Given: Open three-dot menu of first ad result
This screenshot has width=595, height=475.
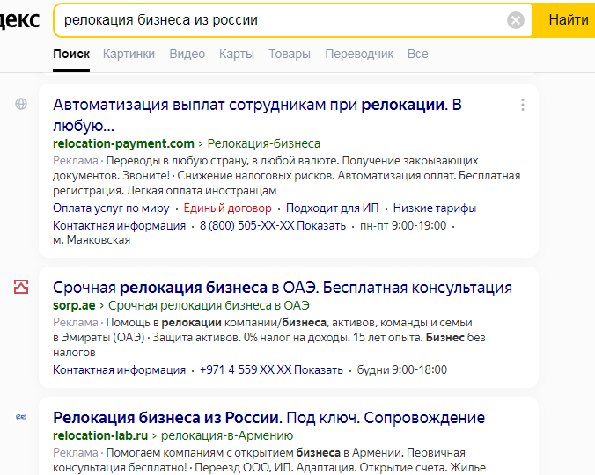Looking at the screenshot, I should coord(523,105).
